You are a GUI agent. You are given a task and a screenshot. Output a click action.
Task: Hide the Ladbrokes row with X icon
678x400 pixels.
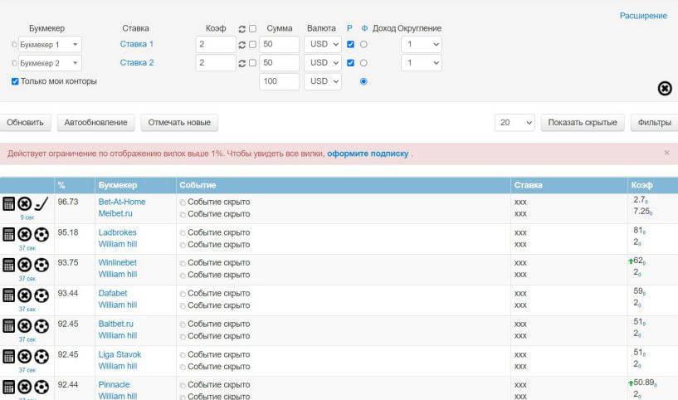pos(25,234)
